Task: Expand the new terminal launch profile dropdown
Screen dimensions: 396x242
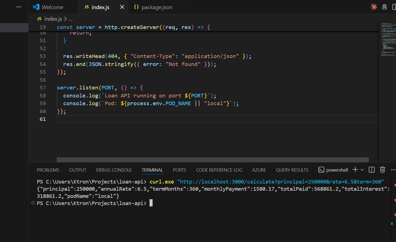Action: (362, 170)
